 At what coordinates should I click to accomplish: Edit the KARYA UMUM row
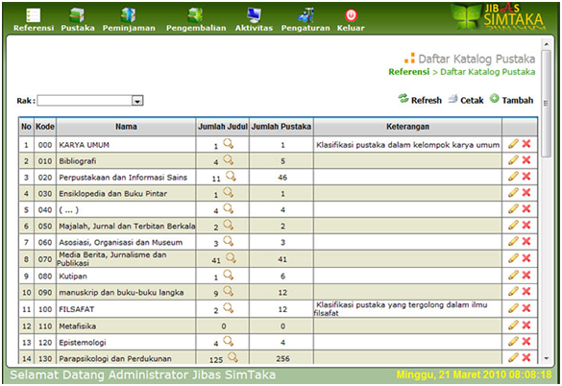tap(513, 144)
